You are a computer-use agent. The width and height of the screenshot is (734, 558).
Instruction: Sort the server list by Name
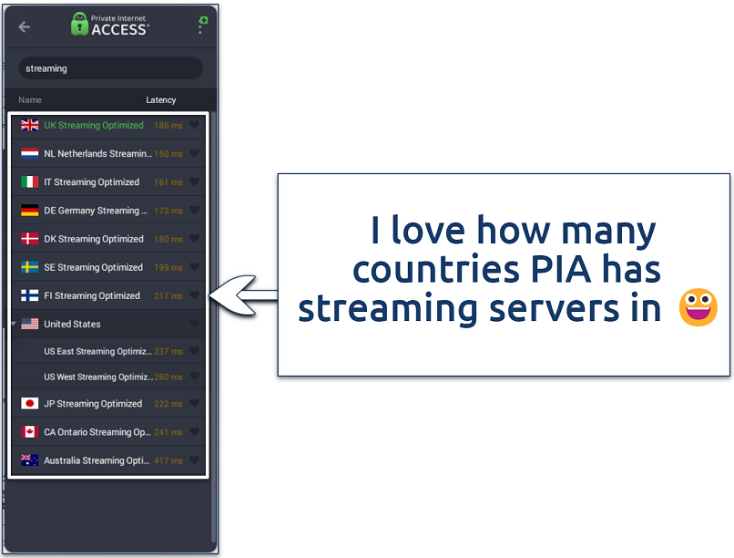30,100
